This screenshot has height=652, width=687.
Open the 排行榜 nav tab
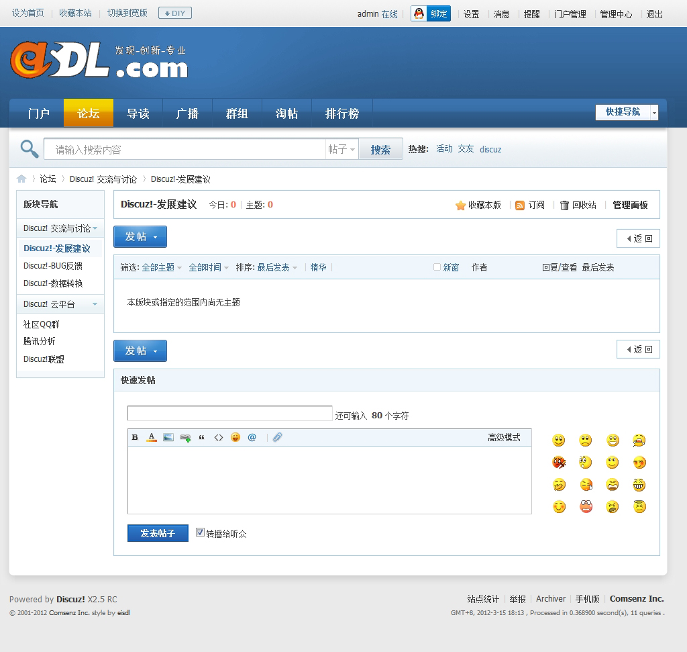coord(342,113)
